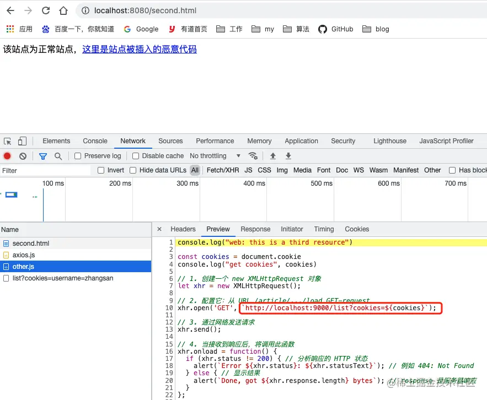Open the request Timing tab
Viewport: 487px width, 400px height.
pyautogui.click(x=324, y=229)
